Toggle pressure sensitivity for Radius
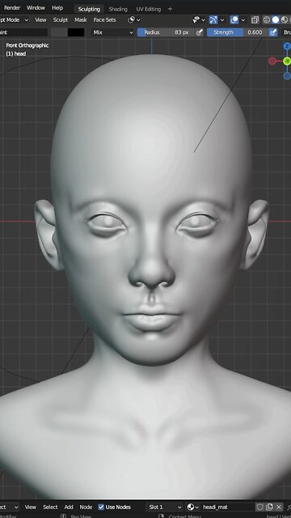291x518 pixels. click(200, 32)
